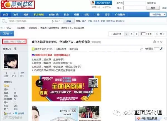Click the post icon before 发表于
Screen dimensions: 167x121
click(x=33, y=49)
